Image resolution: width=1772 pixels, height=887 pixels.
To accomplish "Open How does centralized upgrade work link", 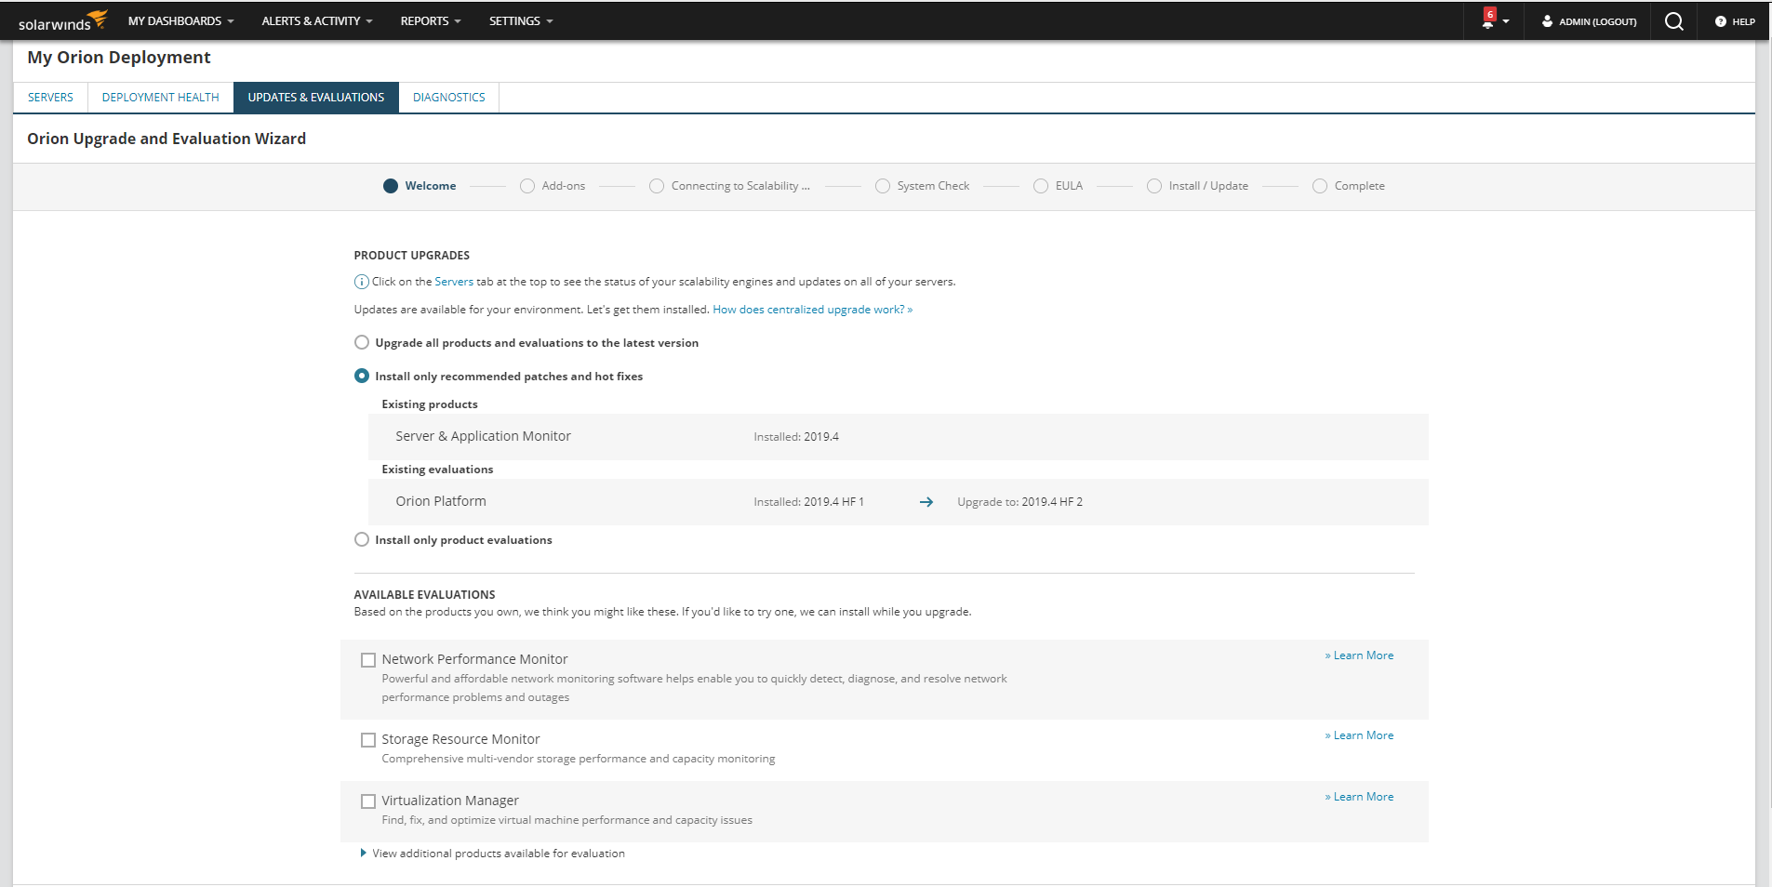I will (812, 310).
